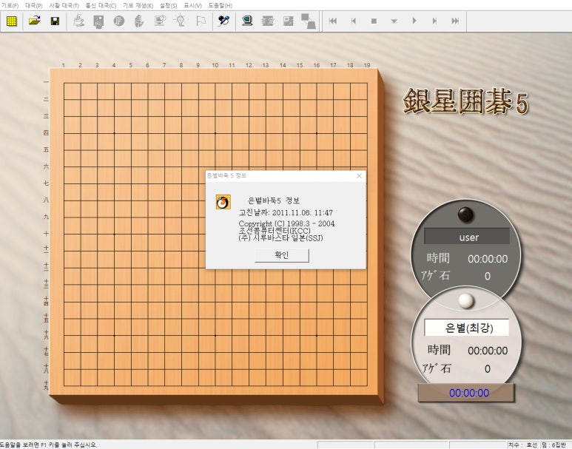Open the 기보 재생(K) menu
This screenshot has width=572, height=449.
click(x=138, y=5)
